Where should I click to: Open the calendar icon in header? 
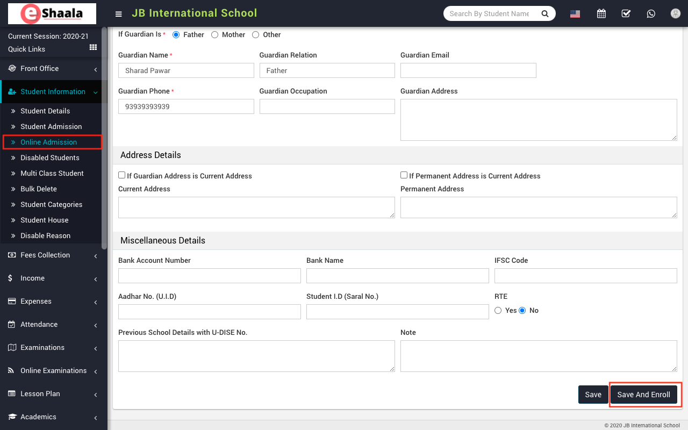[x=601, y=14]
